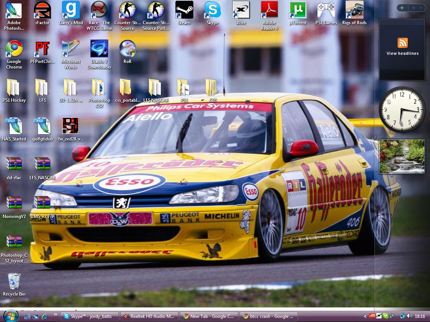The image size is (430, 322).
Task: Click the orange RSS feed icon
Action: (403, 43)
